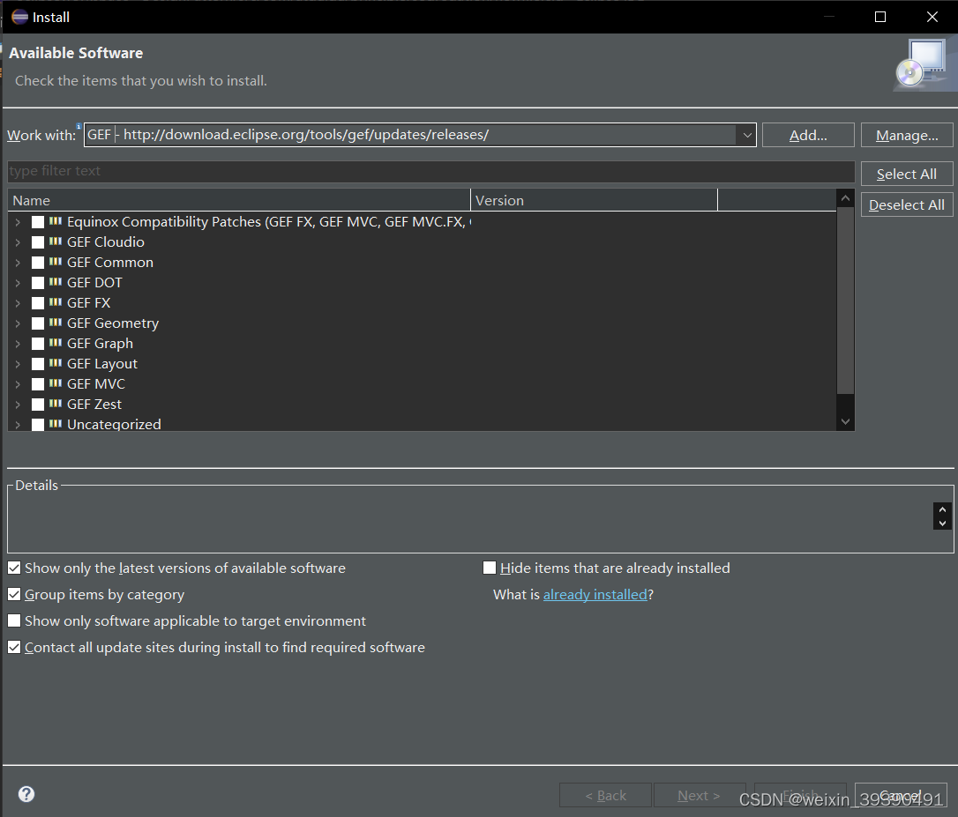Click the GEF FX category icon
Viewport: 958px width, 817px height.
pos(56,301)
